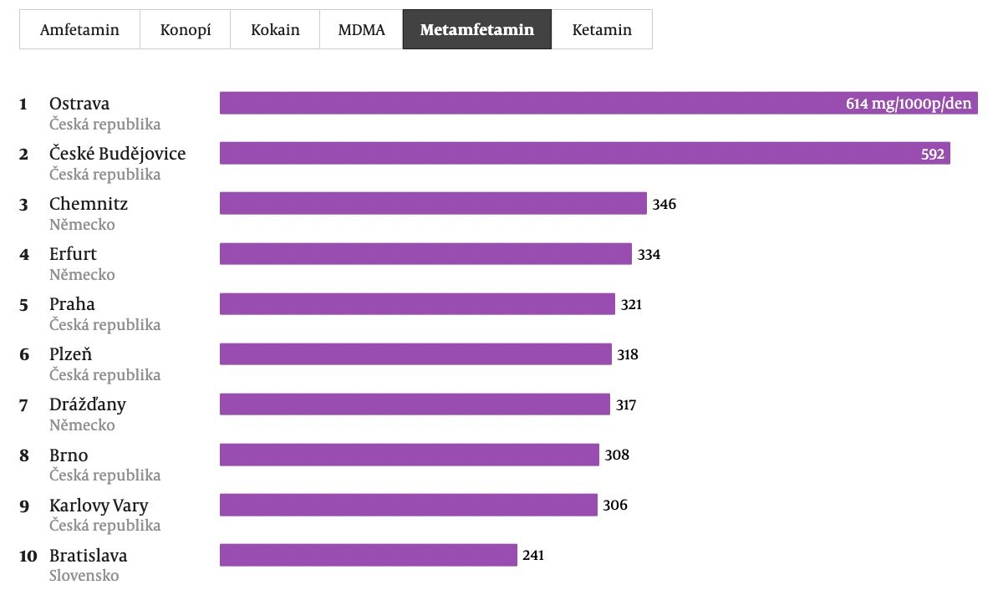This screenshot has width=998, height=600.
Task: Click the Karlovy Vary bar
Action: (x=409, y=505)
